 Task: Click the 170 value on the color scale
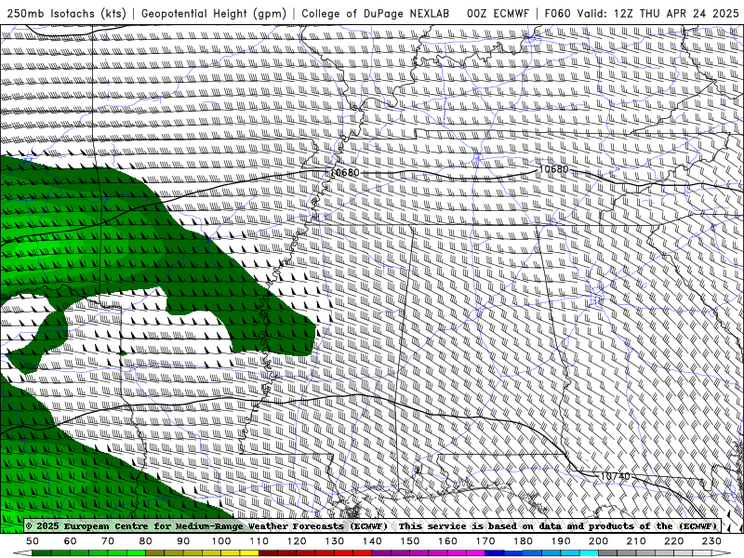(485, 541)
